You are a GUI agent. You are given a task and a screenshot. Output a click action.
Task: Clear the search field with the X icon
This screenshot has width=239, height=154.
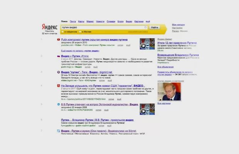coord(145,27)
